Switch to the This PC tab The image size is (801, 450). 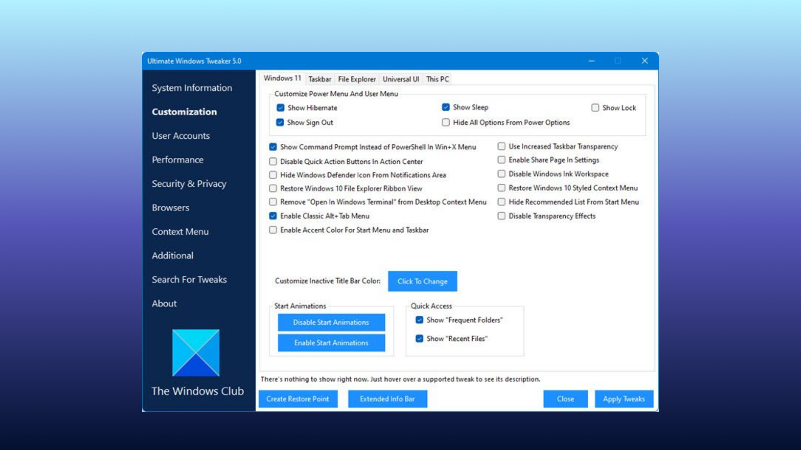click(436, 79)
